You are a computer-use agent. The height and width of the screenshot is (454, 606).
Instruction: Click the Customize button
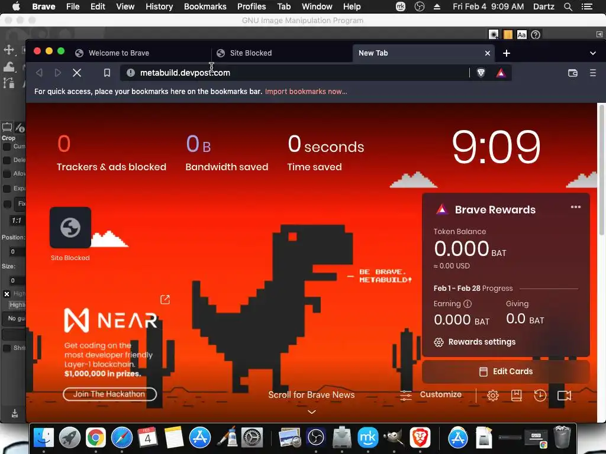click(x=431, y=395)
